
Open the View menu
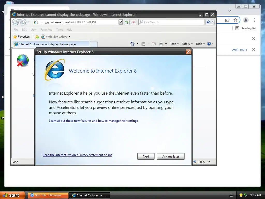click(33, 30)
